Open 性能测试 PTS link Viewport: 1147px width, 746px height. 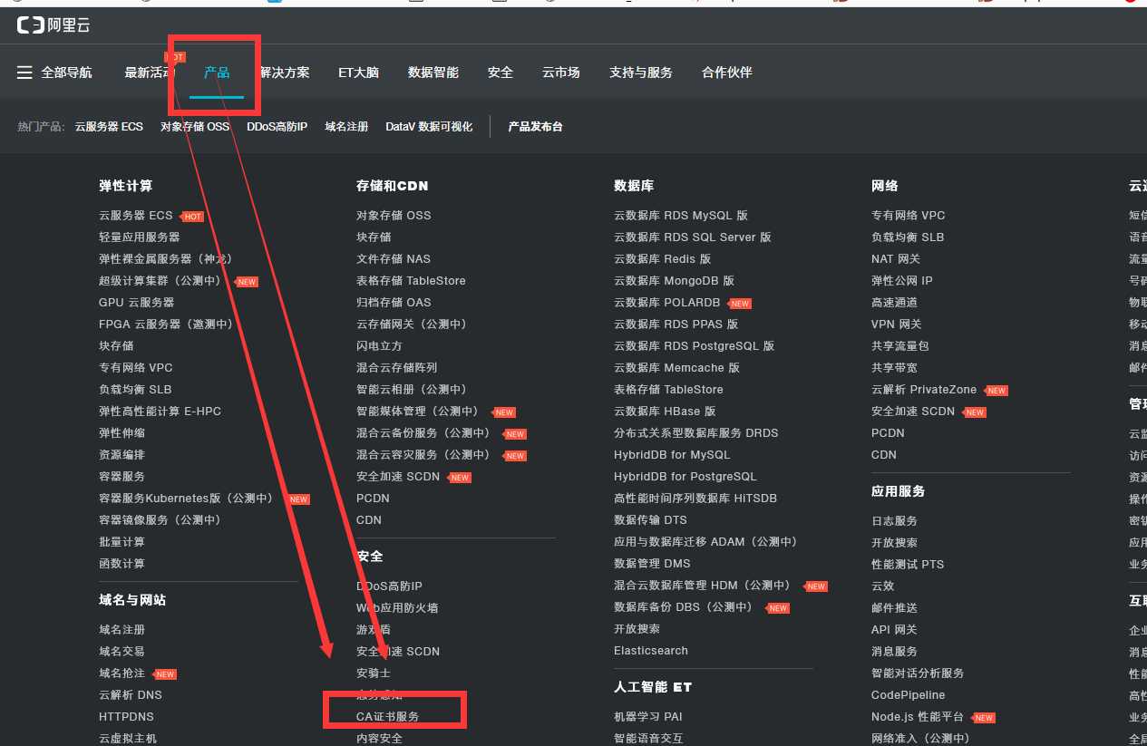click(x=908, y=565)
